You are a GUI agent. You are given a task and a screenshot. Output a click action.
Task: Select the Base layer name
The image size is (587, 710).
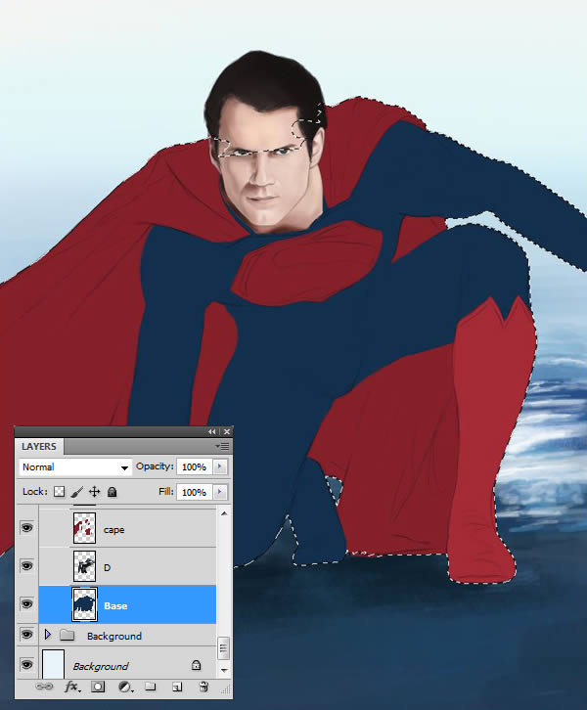(115, 606)
